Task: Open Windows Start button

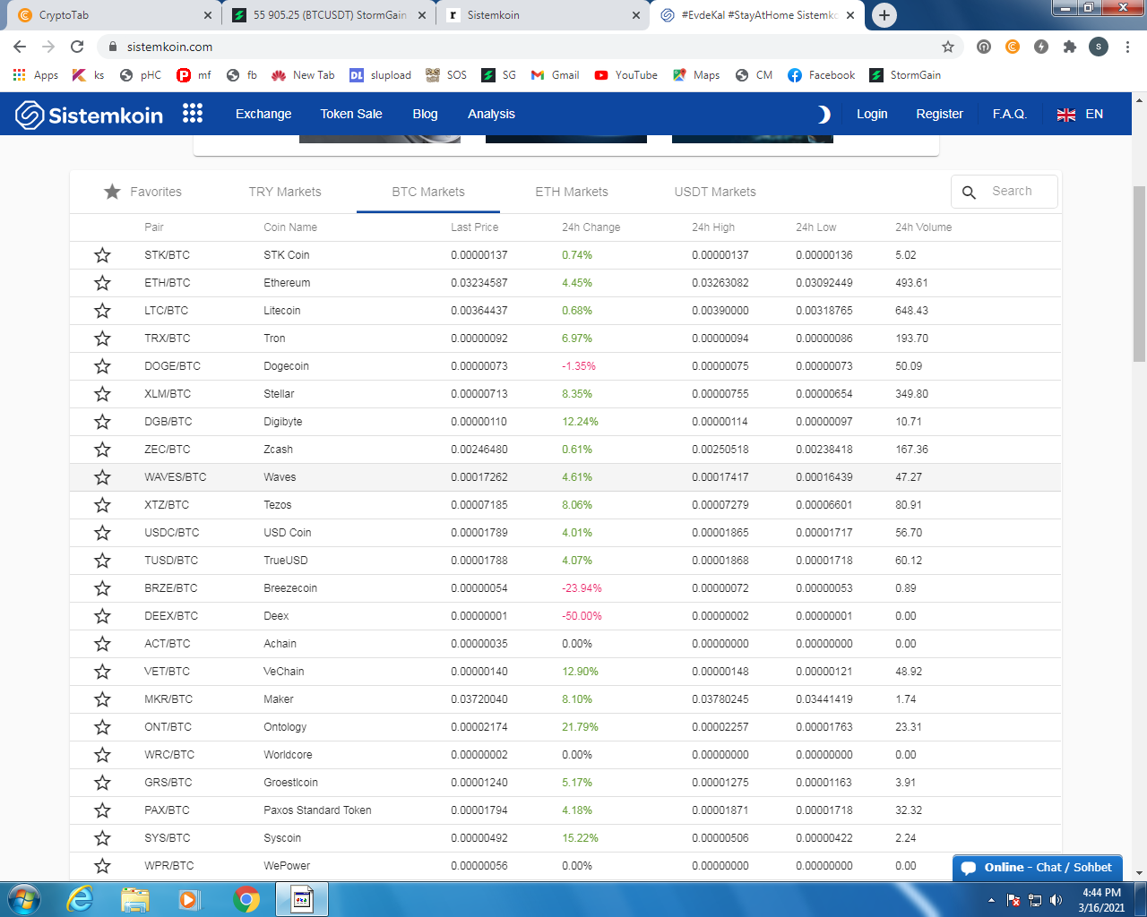Action: tap(24, 899)
